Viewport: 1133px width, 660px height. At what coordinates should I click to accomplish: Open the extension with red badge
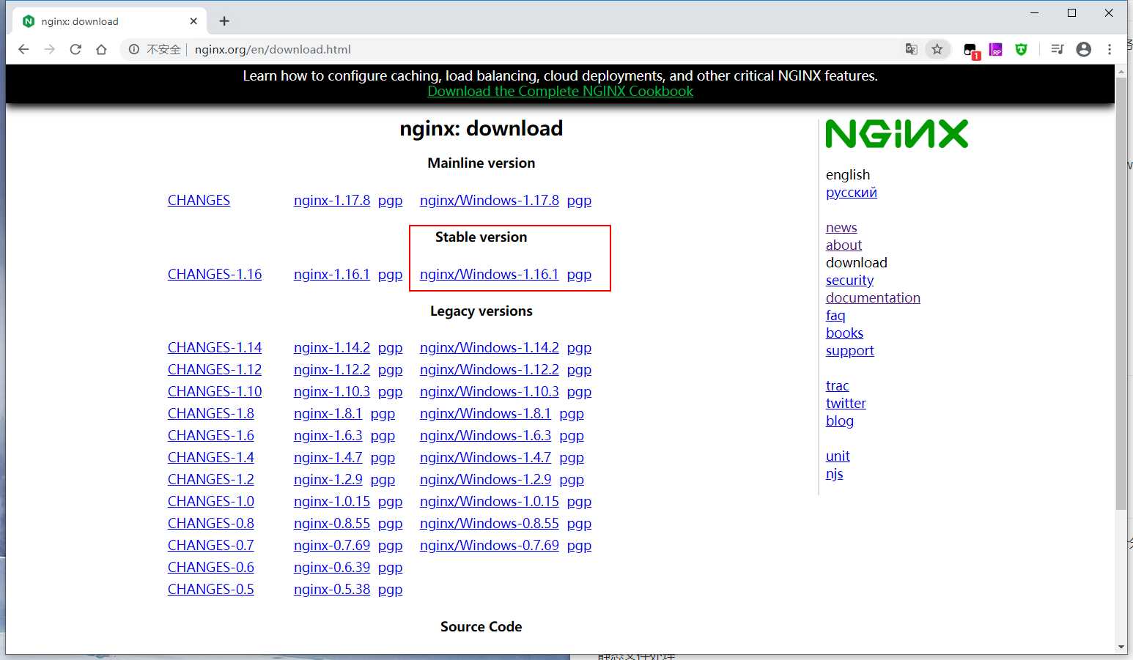(x=971, y=50)
